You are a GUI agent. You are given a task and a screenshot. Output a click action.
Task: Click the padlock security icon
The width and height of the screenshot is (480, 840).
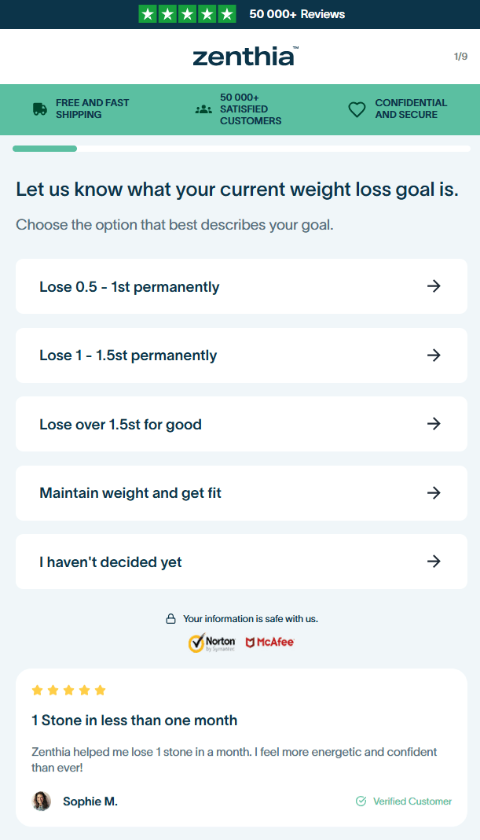click(x=170, y=619)
